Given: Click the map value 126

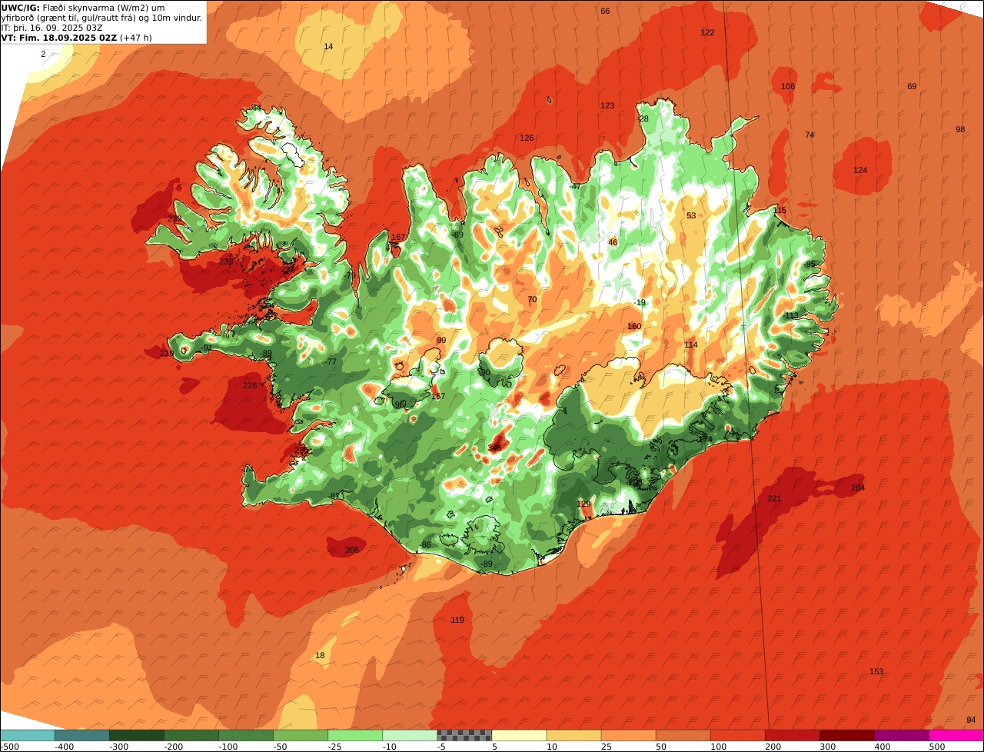Looking at the screenshot, I should coord(527,138).
